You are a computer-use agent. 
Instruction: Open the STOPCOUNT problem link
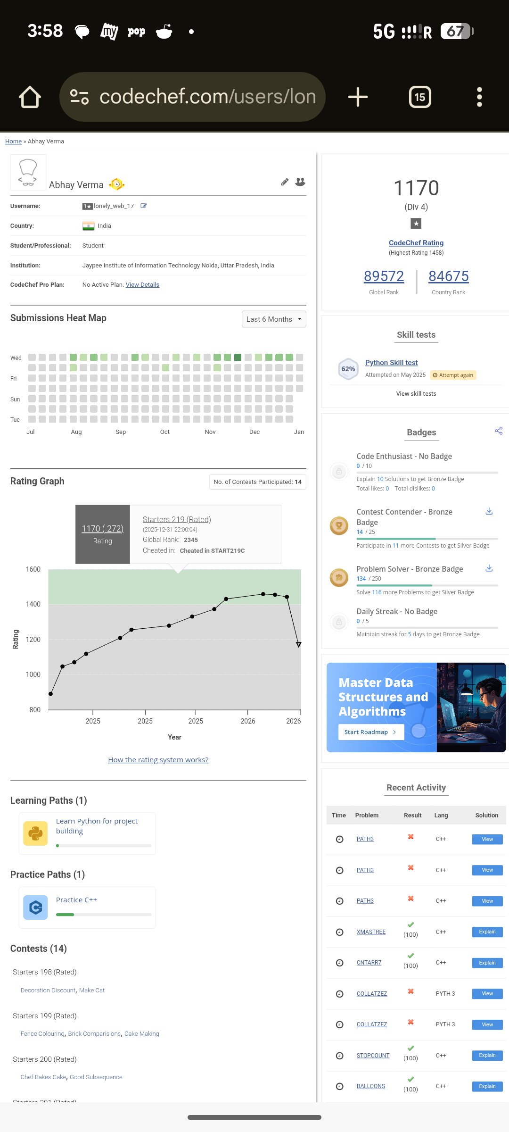point(373,1056)
